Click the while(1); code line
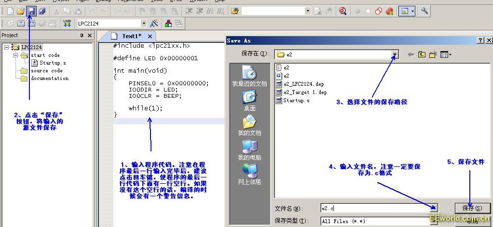 (146, 108)
